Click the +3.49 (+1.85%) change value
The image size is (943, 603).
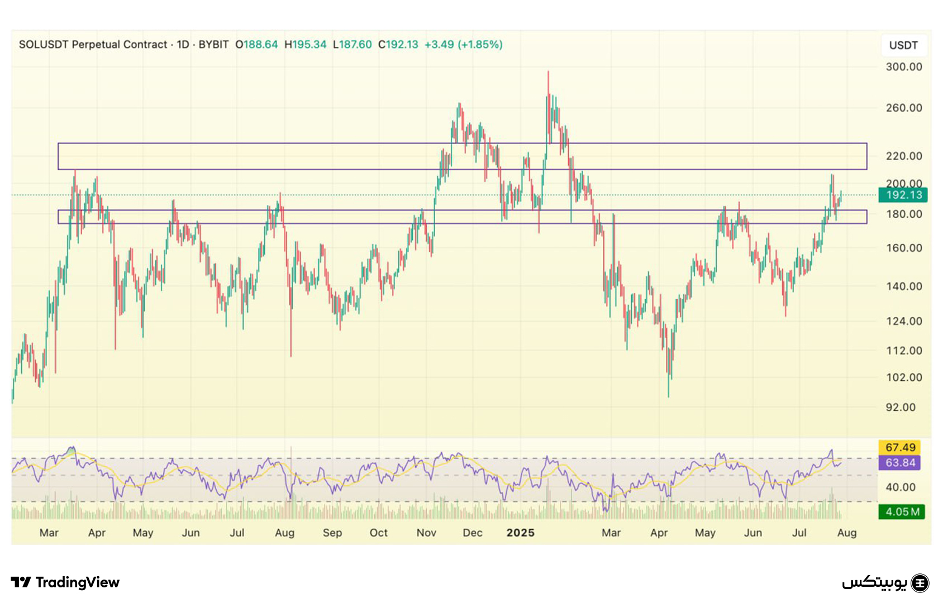click(463, 45)
